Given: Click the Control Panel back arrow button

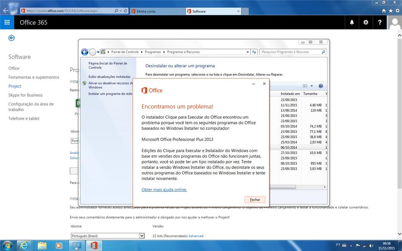Looking at the screenshot, I should 85,52.
